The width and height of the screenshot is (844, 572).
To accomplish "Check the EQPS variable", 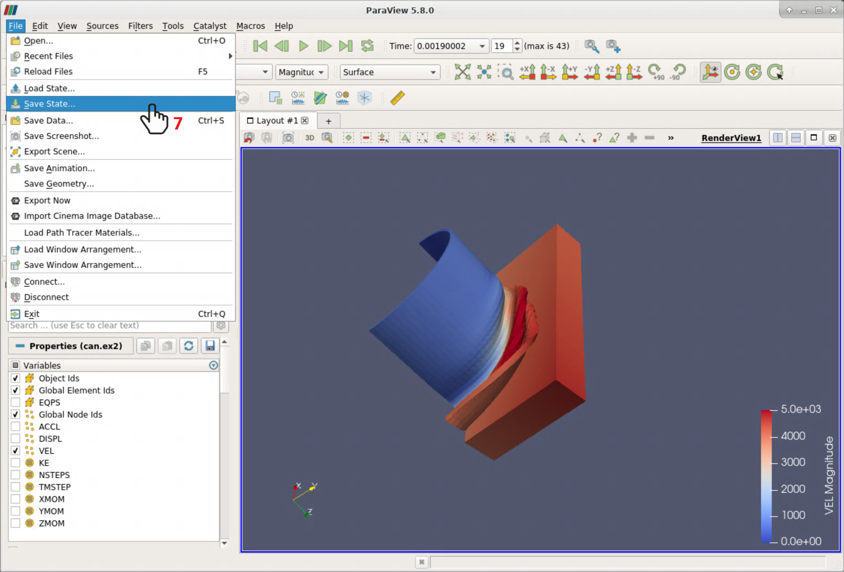I will 15,402.
